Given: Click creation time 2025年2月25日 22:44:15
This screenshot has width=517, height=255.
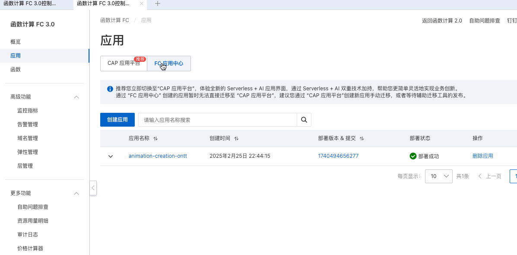Looking at the screenshot, I should coord(240,156).
